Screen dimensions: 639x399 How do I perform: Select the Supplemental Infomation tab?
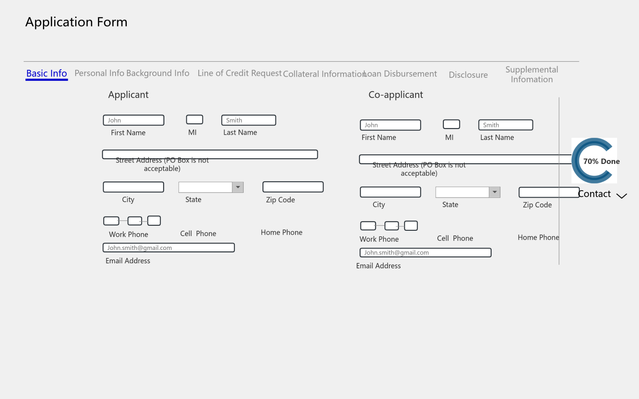[x=532, y=74]
